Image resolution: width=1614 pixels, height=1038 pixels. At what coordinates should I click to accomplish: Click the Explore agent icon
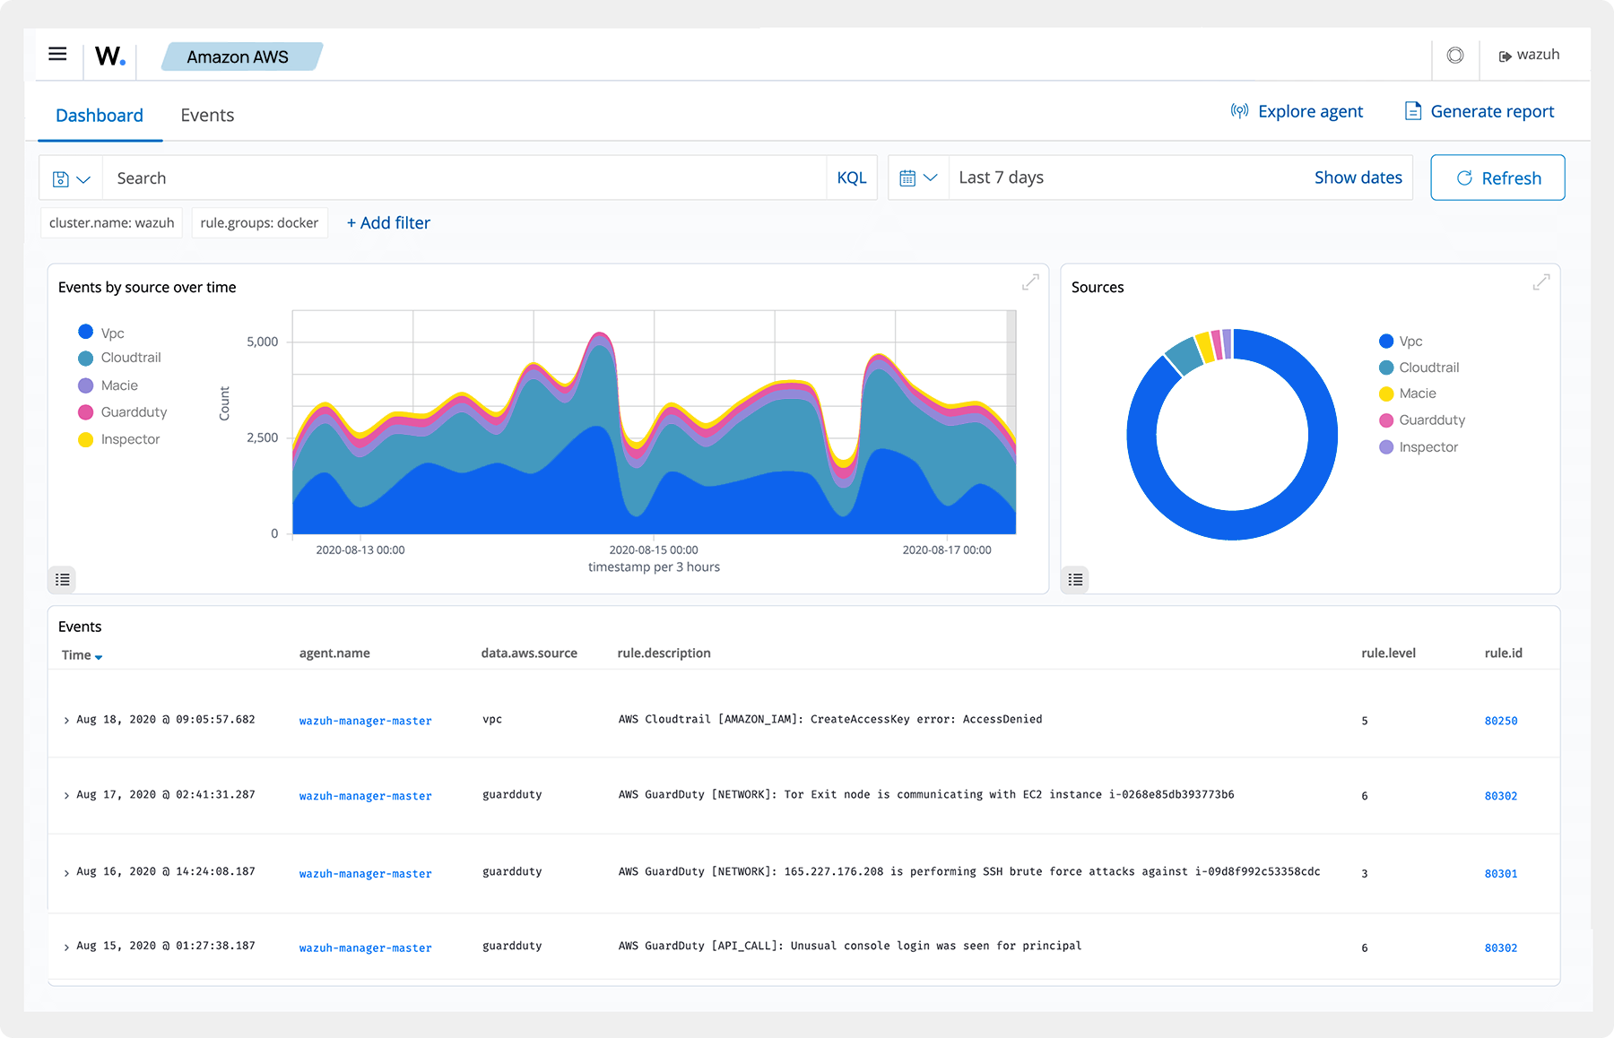pos(1239,111)
